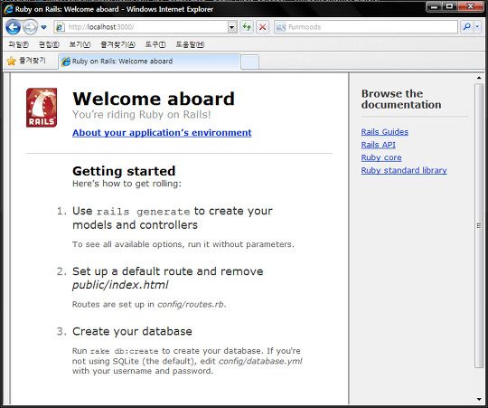Click the Back navigation arrow button
488x408 pixels.
pyautogui.click(x=13, y=27)
